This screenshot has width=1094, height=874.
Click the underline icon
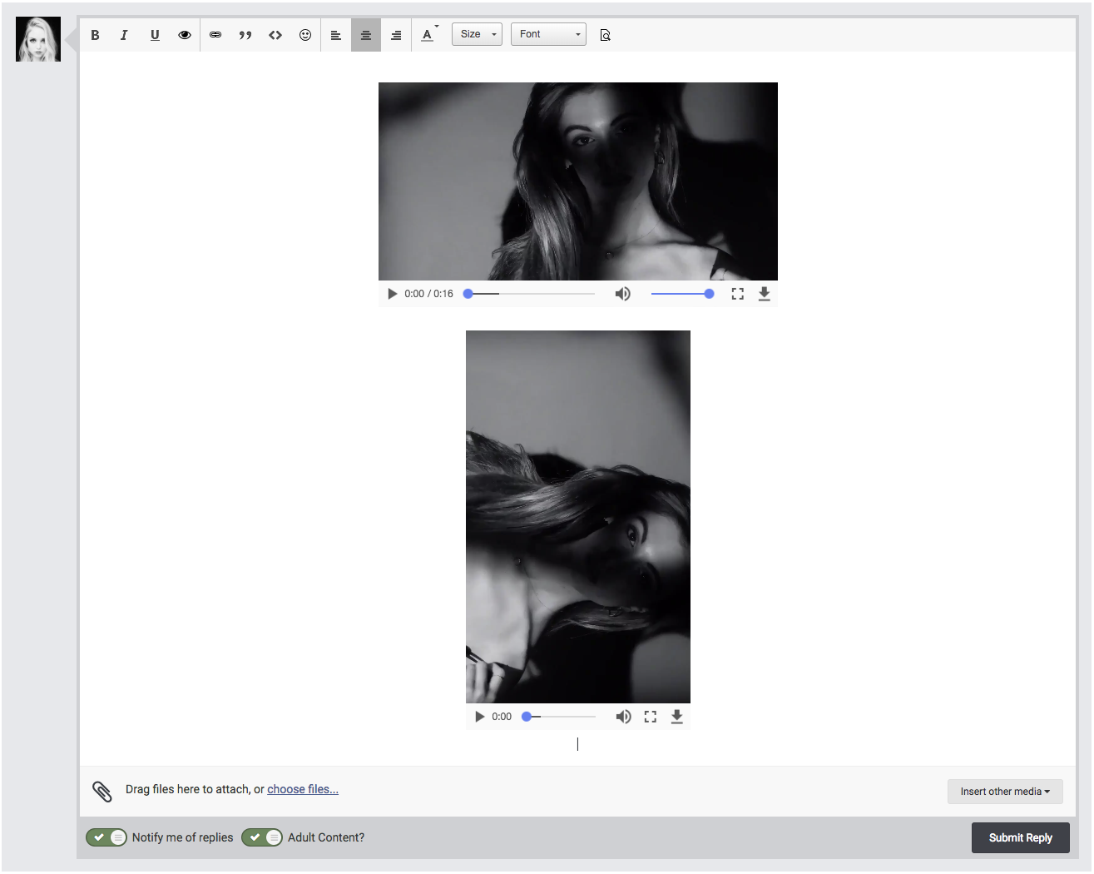tap(155, 35)
